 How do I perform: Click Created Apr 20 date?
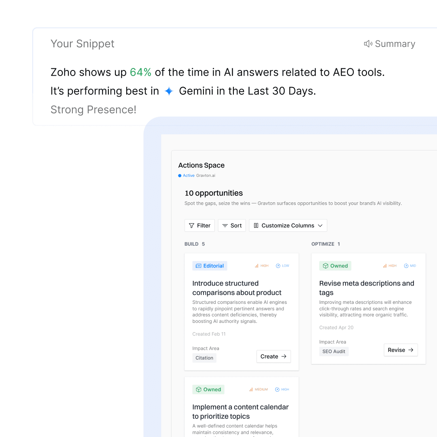[x=336, y=327]
